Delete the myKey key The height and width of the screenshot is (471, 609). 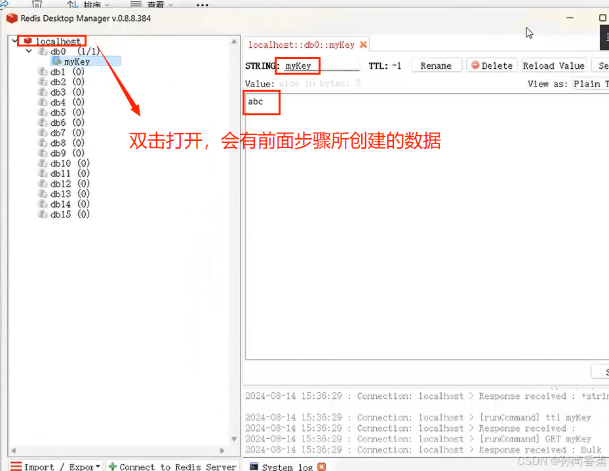(x=492, y=66)
